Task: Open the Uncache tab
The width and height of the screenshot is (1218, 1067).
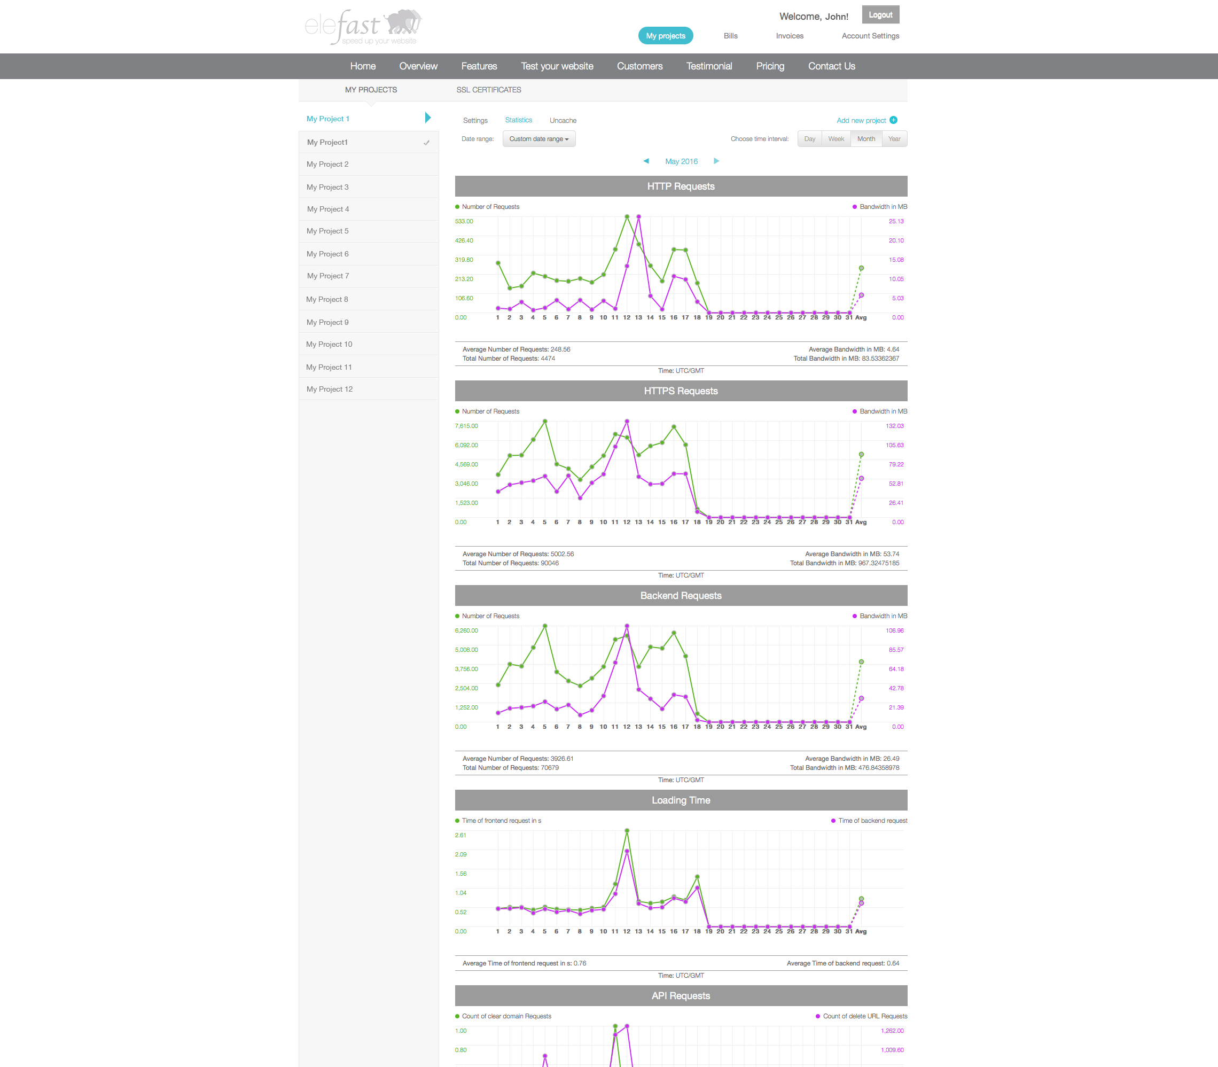Action: 563,121
